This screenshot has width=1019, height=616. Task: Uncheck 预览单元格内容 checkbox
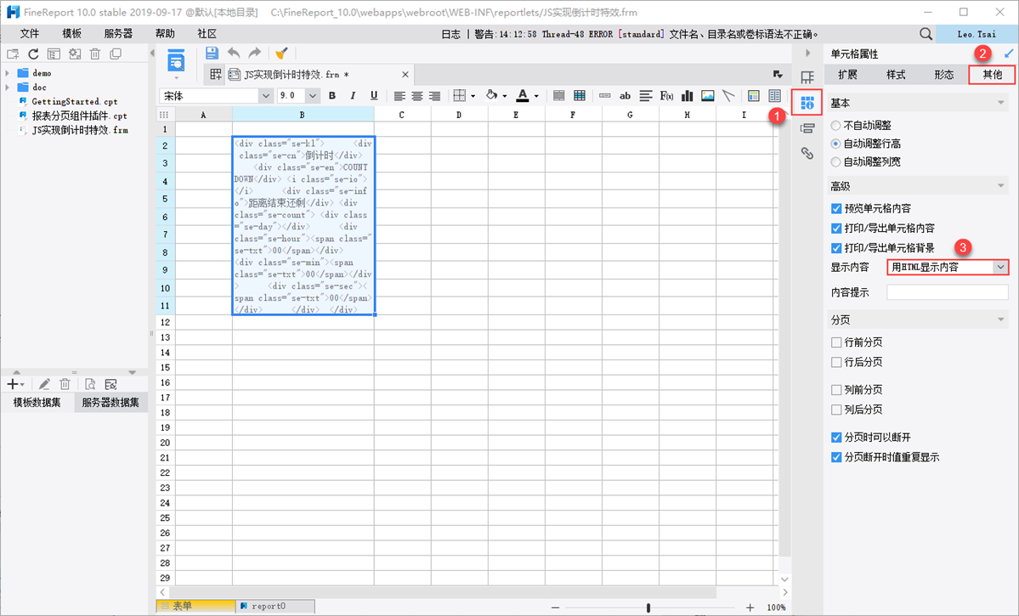click(836, 208)
